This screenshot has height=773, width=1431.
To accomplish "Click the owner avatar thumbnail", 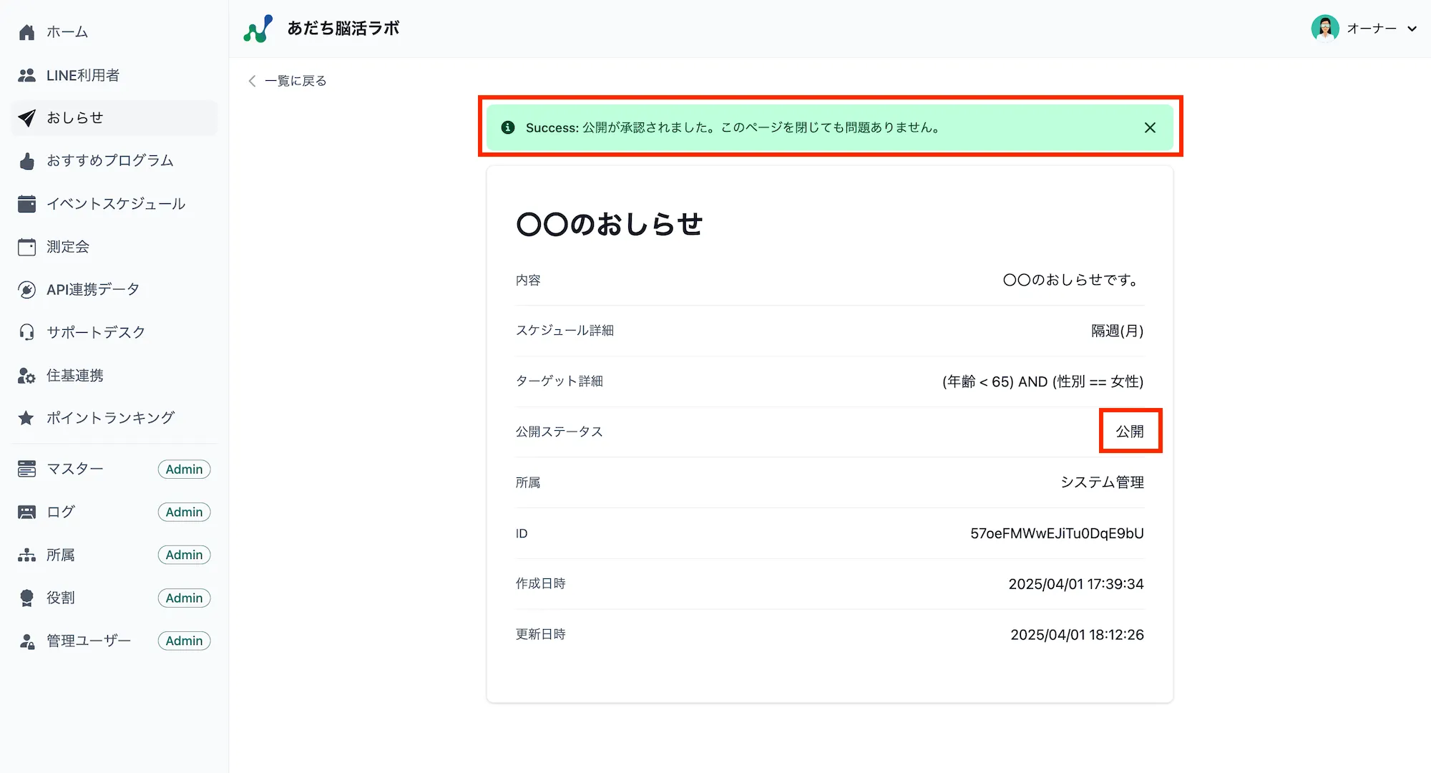I will [1326, 29].
